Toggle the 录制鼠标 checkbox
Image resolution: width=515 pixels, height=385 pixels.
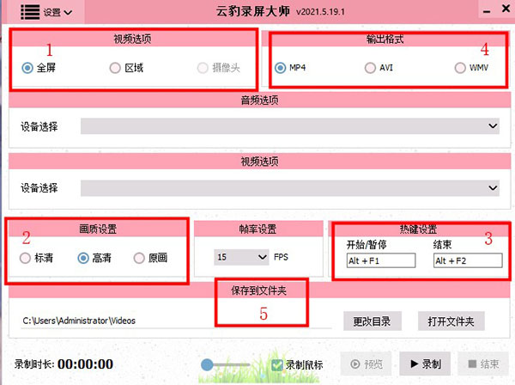pos(276,365)
